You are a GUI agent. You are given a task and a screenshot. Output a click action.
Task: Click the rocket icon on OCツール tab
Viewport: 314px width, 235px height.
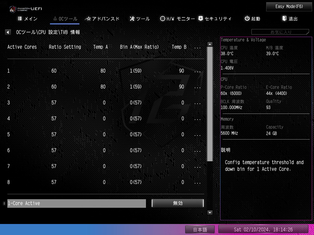pos(55,19)
